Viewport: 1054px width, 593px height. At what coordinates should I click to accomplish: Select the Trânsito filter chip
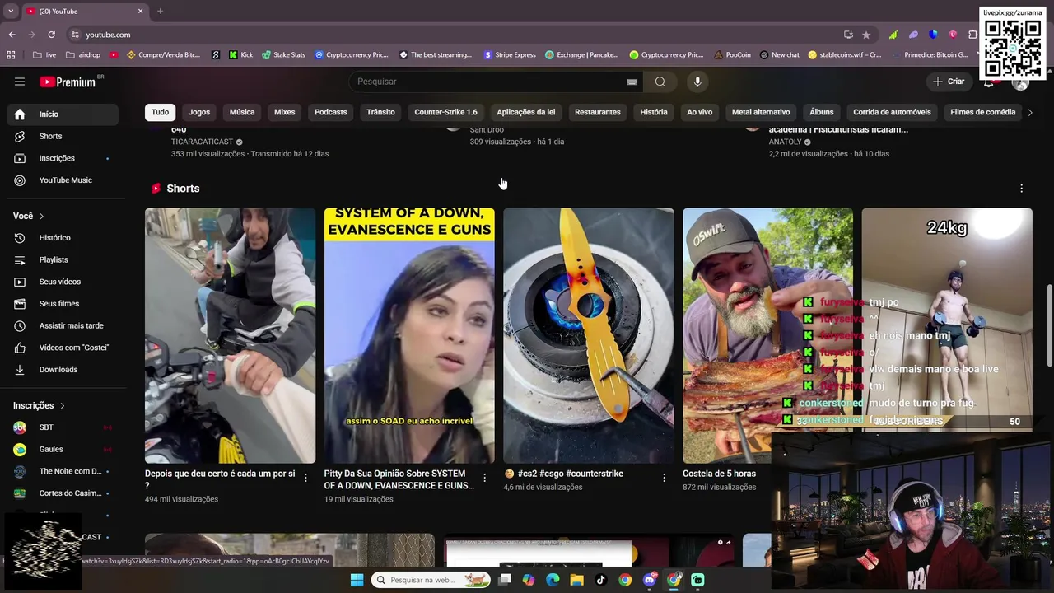point(380,112)
